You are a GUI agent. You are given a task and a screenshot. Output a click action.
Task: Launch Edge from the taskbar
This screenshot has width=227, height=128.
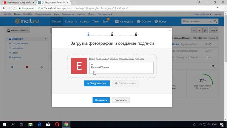(39, 124)
